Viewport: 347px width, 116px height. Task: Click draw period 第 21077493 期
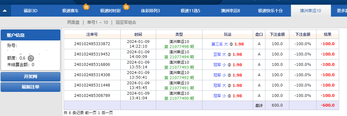point(179,67)
